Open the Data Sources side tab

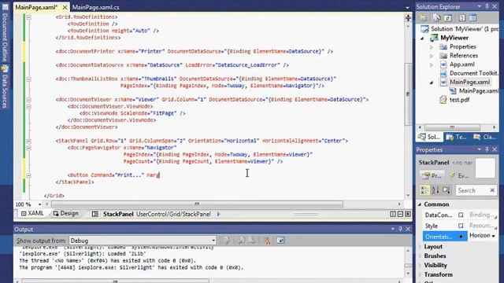point(5,87)
